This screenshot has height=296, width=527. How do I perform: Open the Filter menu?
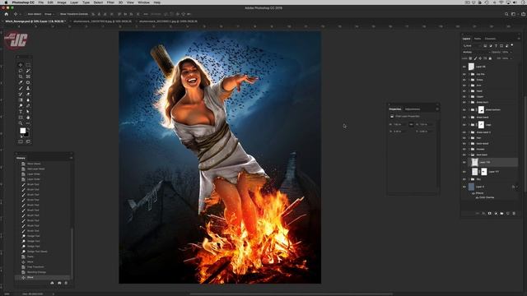coord(110,2)
